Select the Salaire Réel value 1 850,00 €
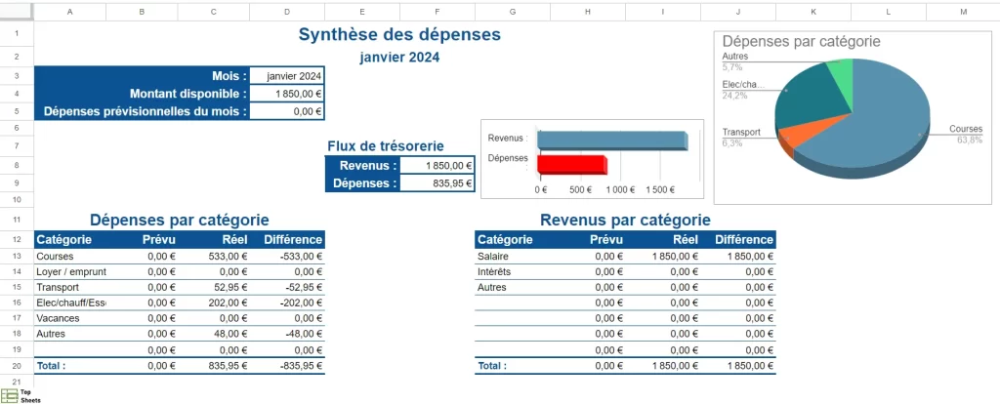The width and height of the screenshot is (1000, 404). click(x=663, y=257)
